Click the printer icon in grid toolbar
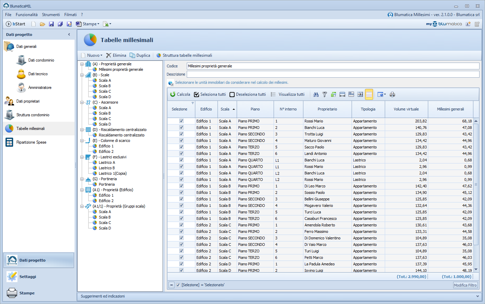Image resolution: width=485 pixels, height=304 pixels. click(392, 94)
